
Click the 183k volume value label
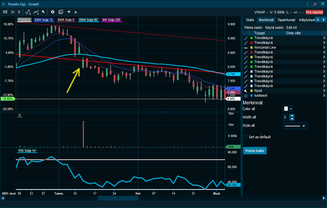click(233, 147)
